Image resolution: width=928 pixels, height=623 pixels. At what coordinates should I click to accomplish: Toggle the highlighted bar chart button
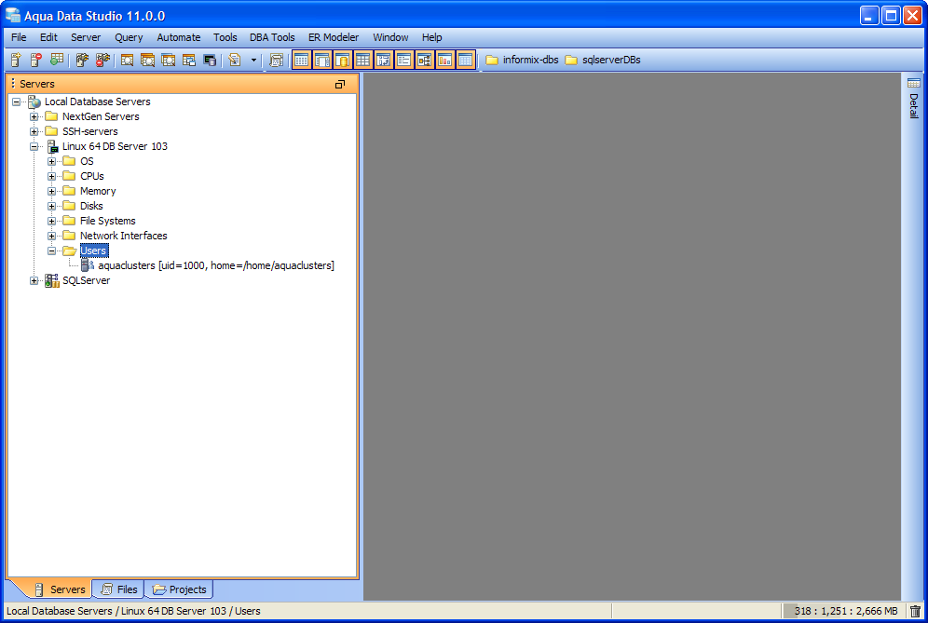445,60
